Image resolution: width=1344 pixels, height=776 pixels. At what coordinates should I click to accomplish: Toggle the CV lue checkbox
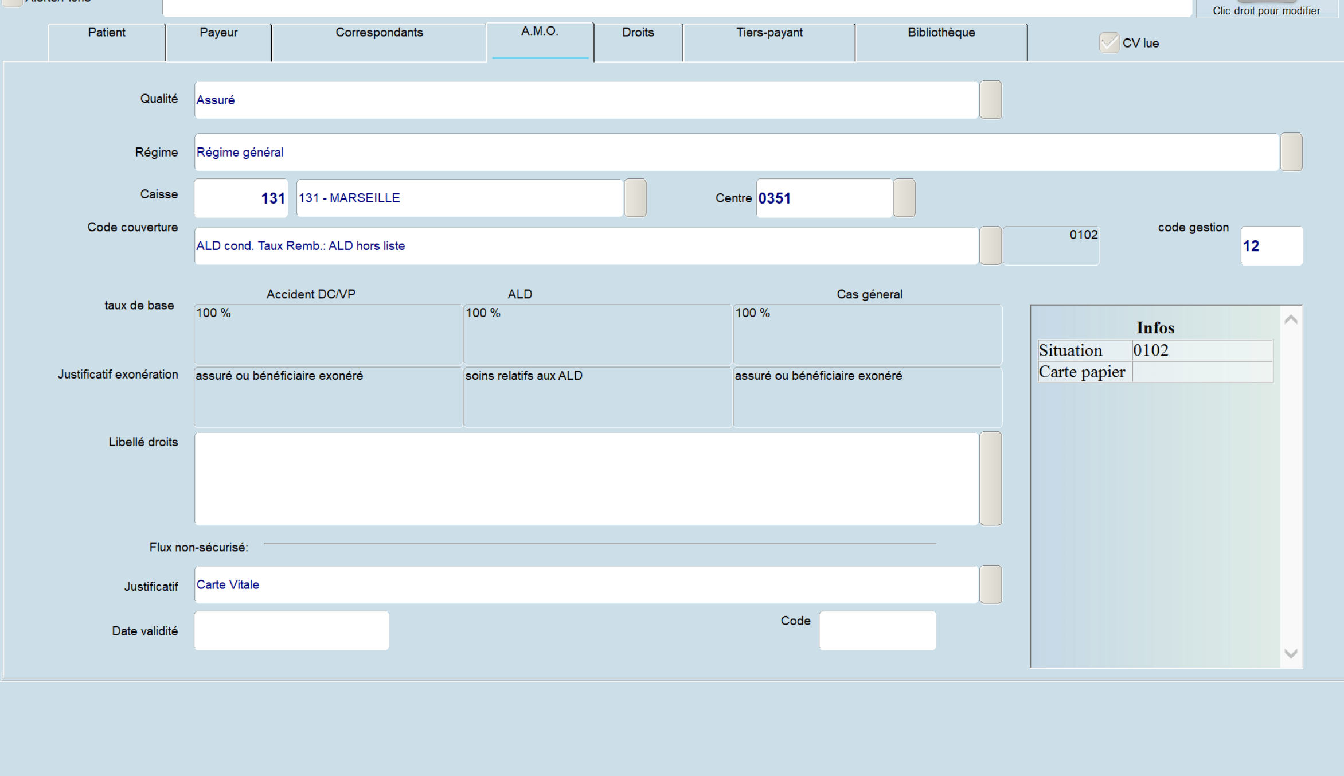(x=1109, y=43)
